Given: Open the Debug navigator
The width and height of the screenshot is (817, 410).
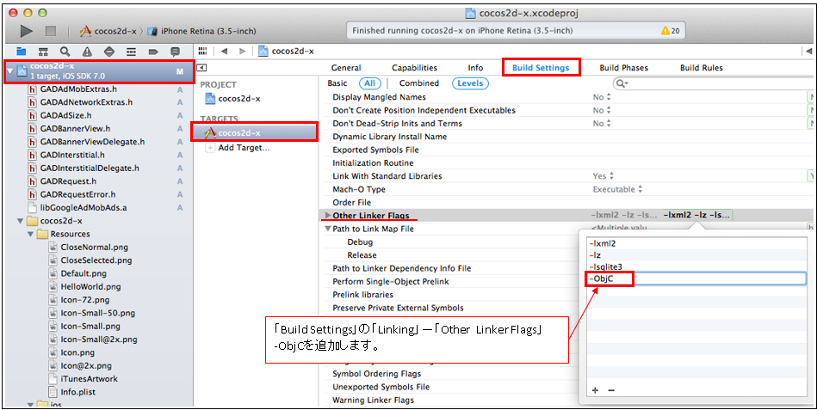Looking at the screenshot, I should (x=132, y=52).
